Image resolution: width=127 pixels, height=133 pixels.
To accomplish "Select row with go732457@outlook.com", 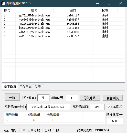I will (x=63, y=15).
